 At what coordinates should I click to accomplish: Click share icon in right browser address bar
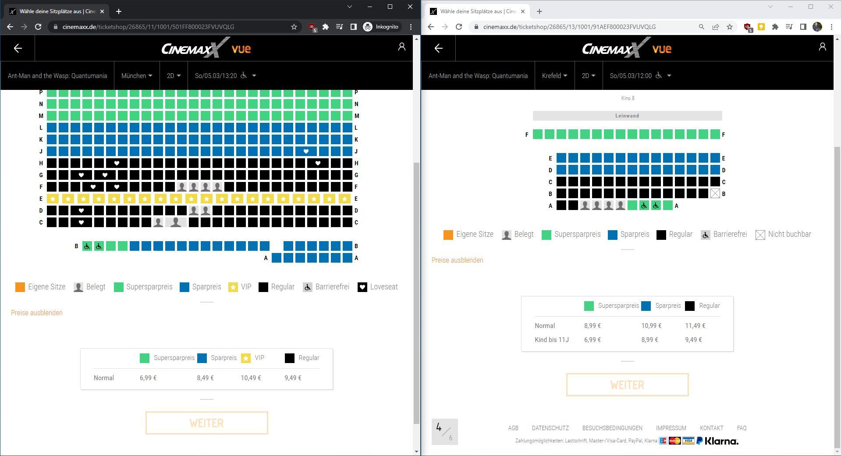716,27
